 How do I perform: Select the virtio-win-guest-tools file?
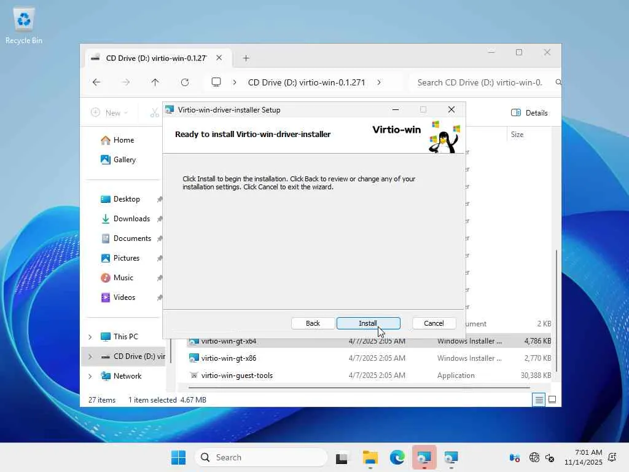pos(236,376)
